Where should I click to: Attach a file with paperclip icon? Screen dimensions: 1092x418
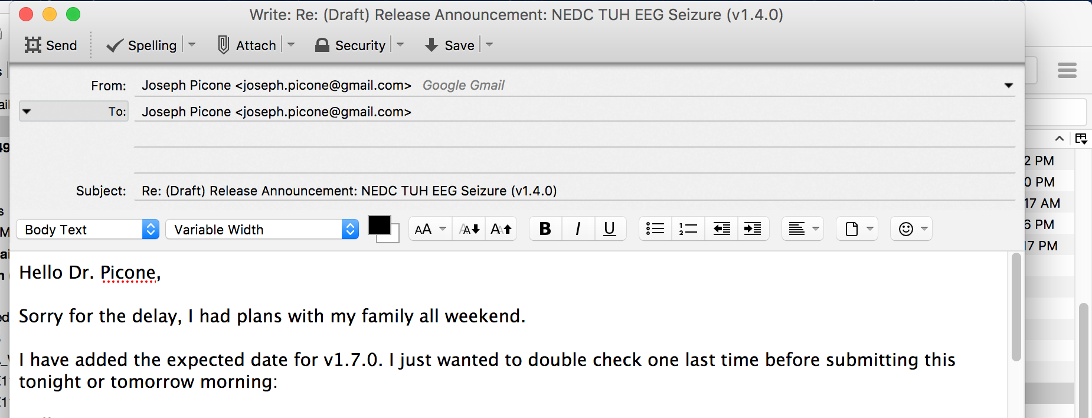[247, 45]
